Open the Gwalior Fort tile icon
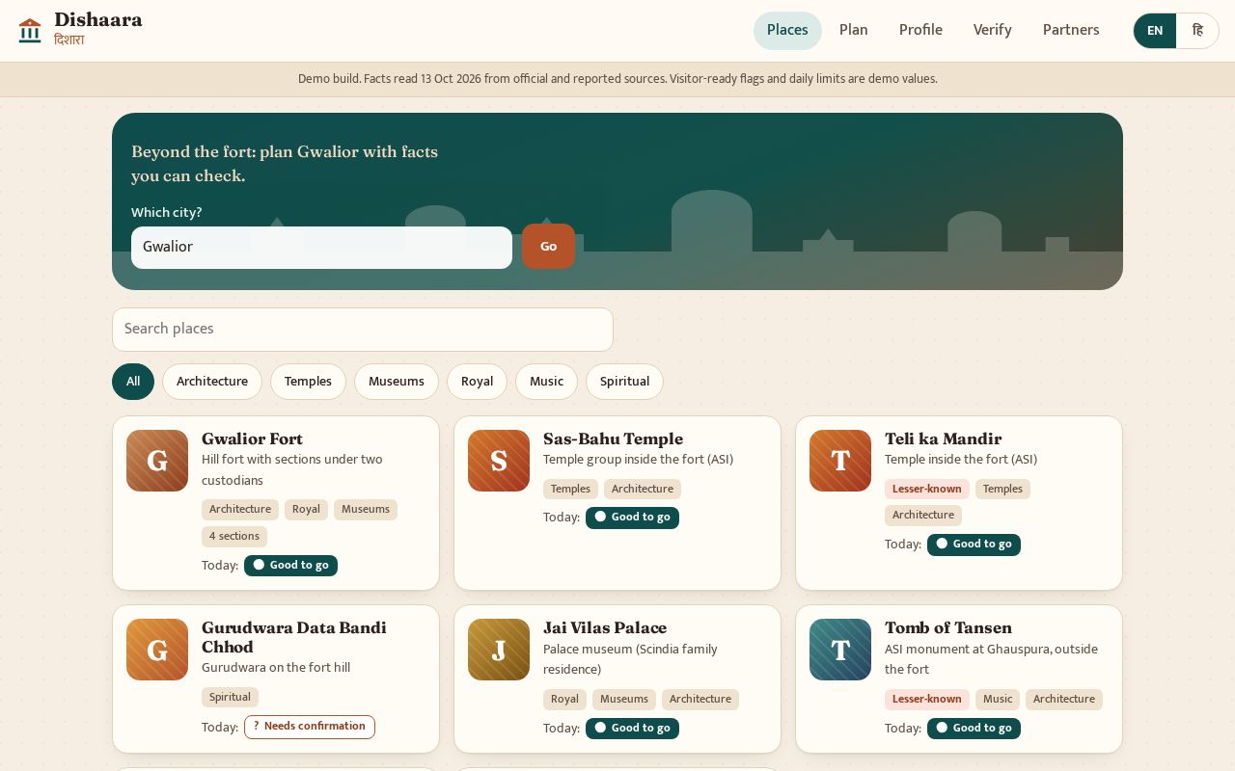Viewport: 1235px width, 771px height. [157, 461]
